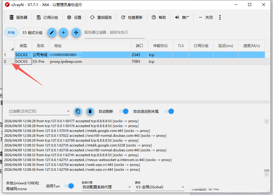Click the sort/arrange icon next to plus

(x=76, y=32)
